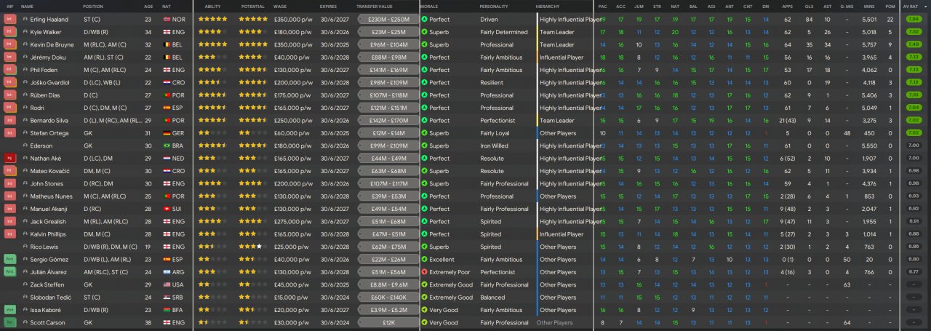Viewport: 931px width, 331px height.
Task: Click Erling Haaland's Int status icon
Action: (x=9, y=20)
